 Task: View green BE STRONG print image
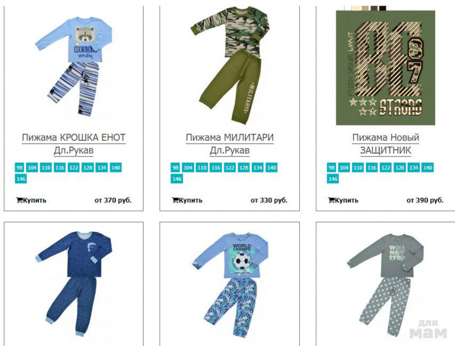coord(385,68)
